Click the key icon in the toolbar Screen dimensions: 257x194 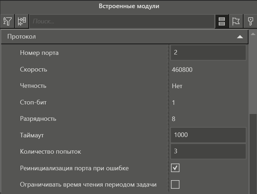click(x=250, y=22)
